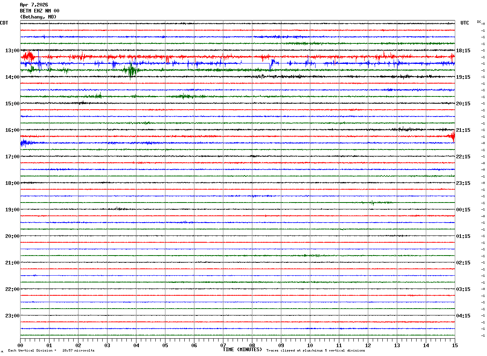Click the "DC" column header

(x=479, y=22)
